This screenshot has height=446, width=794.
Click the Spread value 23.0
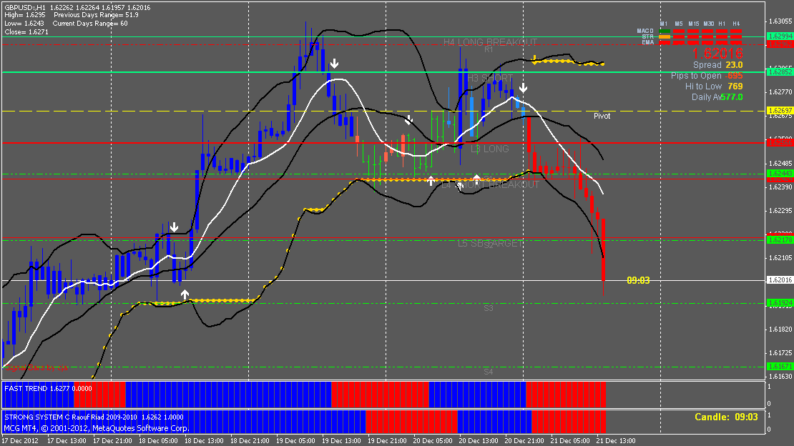click(x=734, y=65)
